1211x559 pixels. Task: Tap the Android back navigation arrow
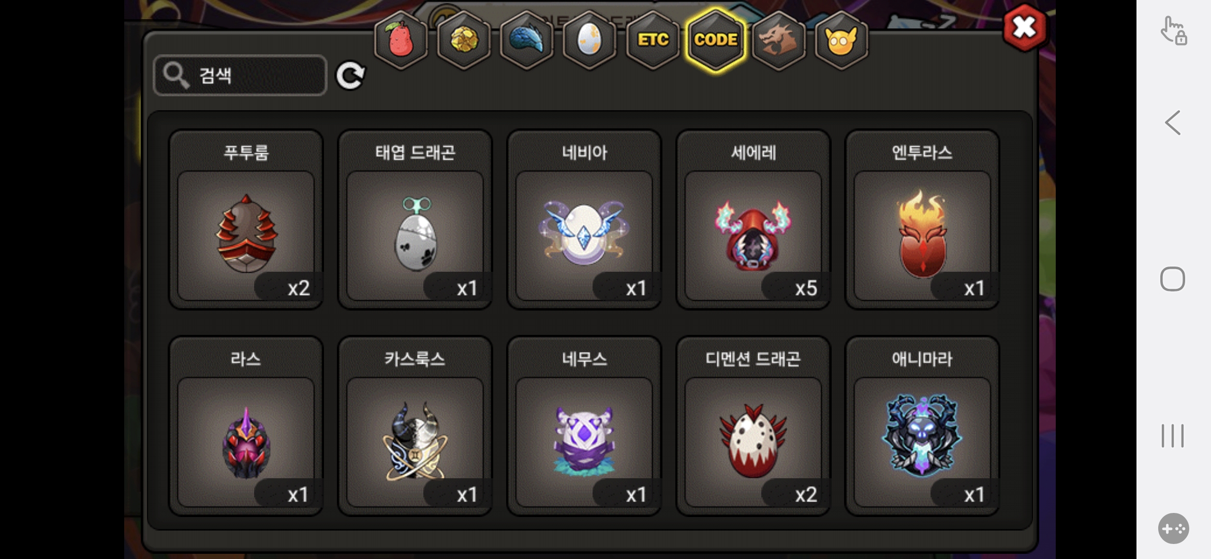[1173, 123]
